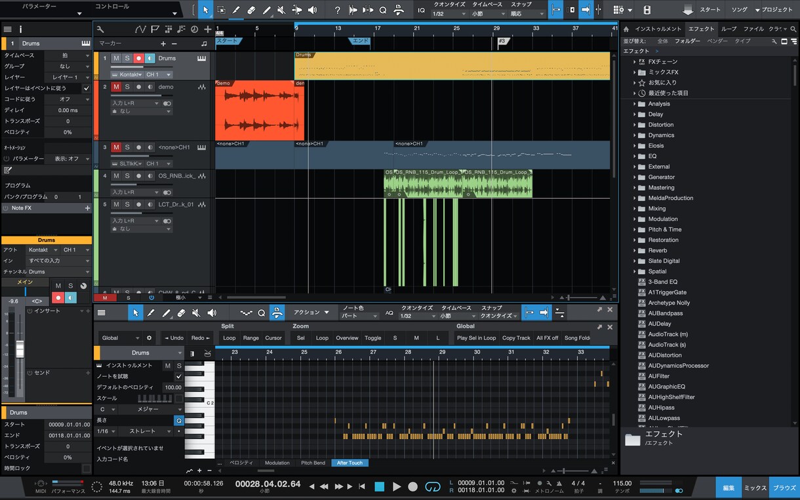Adjust the main channel volume fader
The height and width of the screenshot is (500, 800).
20,349
